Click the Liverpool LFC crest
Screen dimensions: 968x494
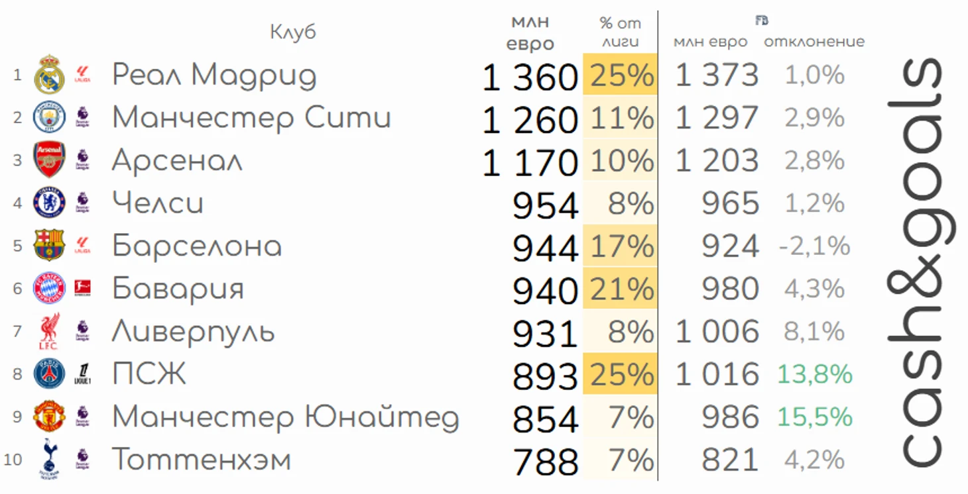pos(49,330)
